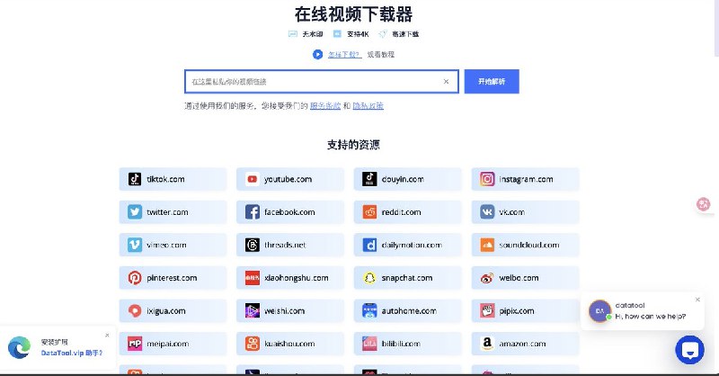Select the pinterest.com text
Screen dimensions: 719x376
[x=172, y=278]
